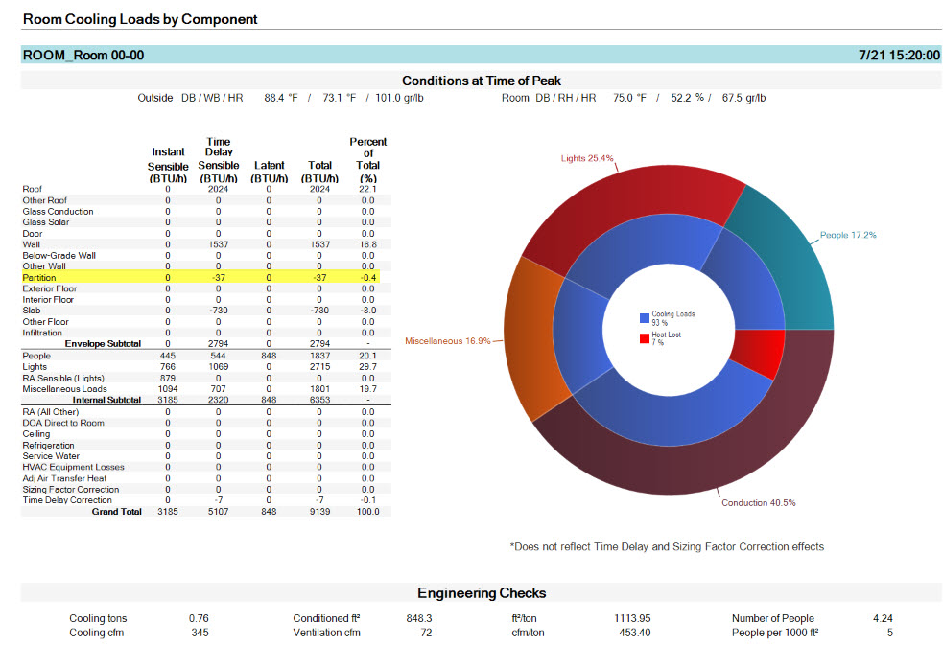Click the 'Engineering Checks' heading
Image resolution: width=943 pixels, height=646 pixels.
[x=482, y=593]
